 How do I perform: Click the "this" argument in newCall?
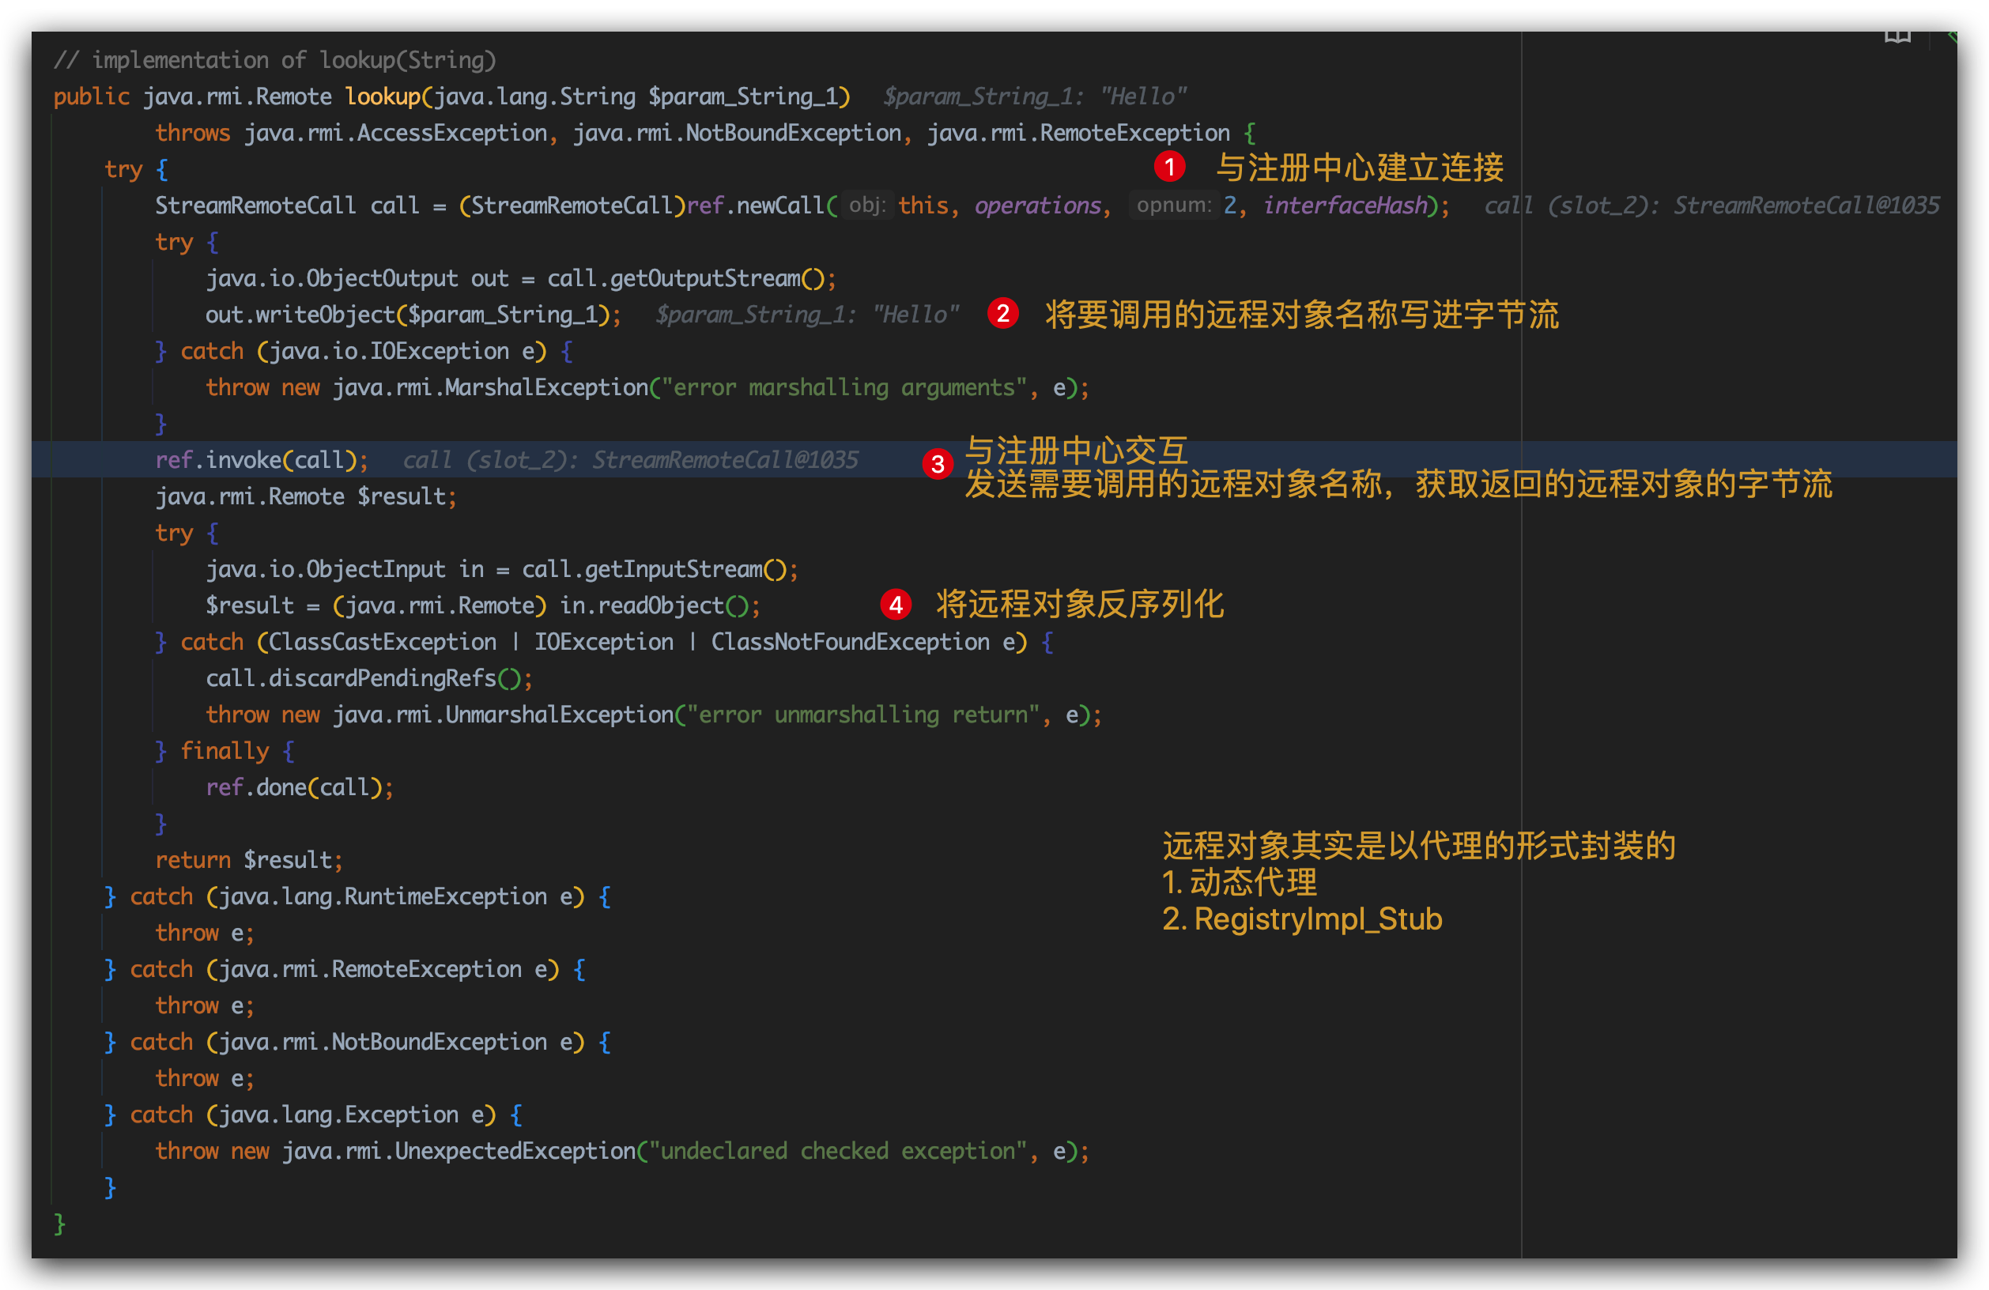click(x=923, y=206)
